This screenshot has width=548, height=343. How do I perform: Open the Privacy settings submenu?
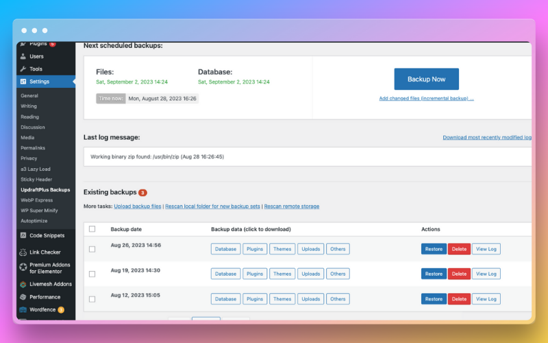[29, 158]
